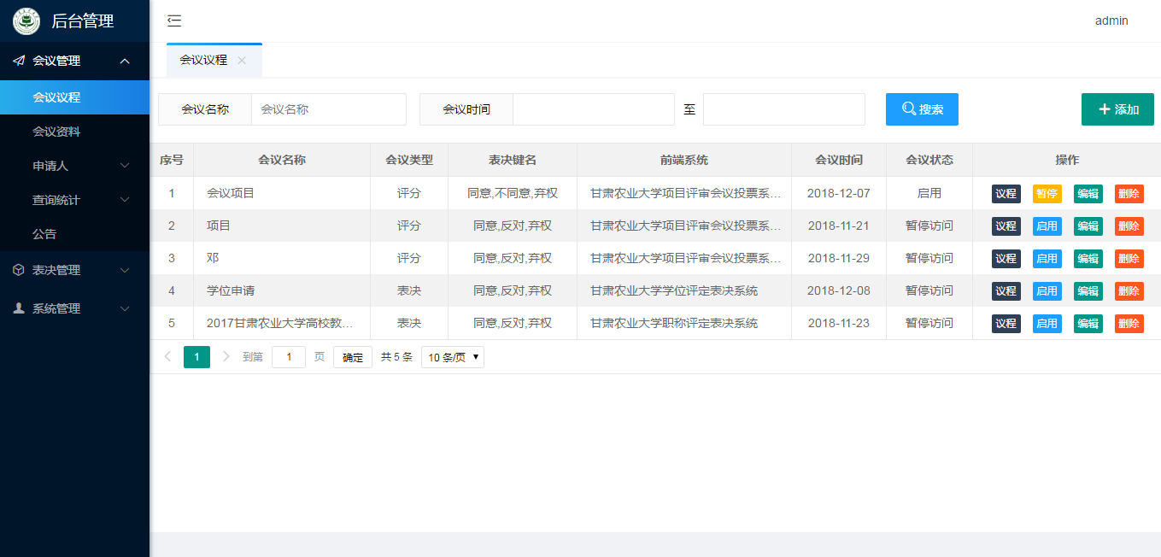Enable the 学位申请 meeting with 启用 button
The width and height of the screenshot is (1161, 557).
click(1047, 291)
